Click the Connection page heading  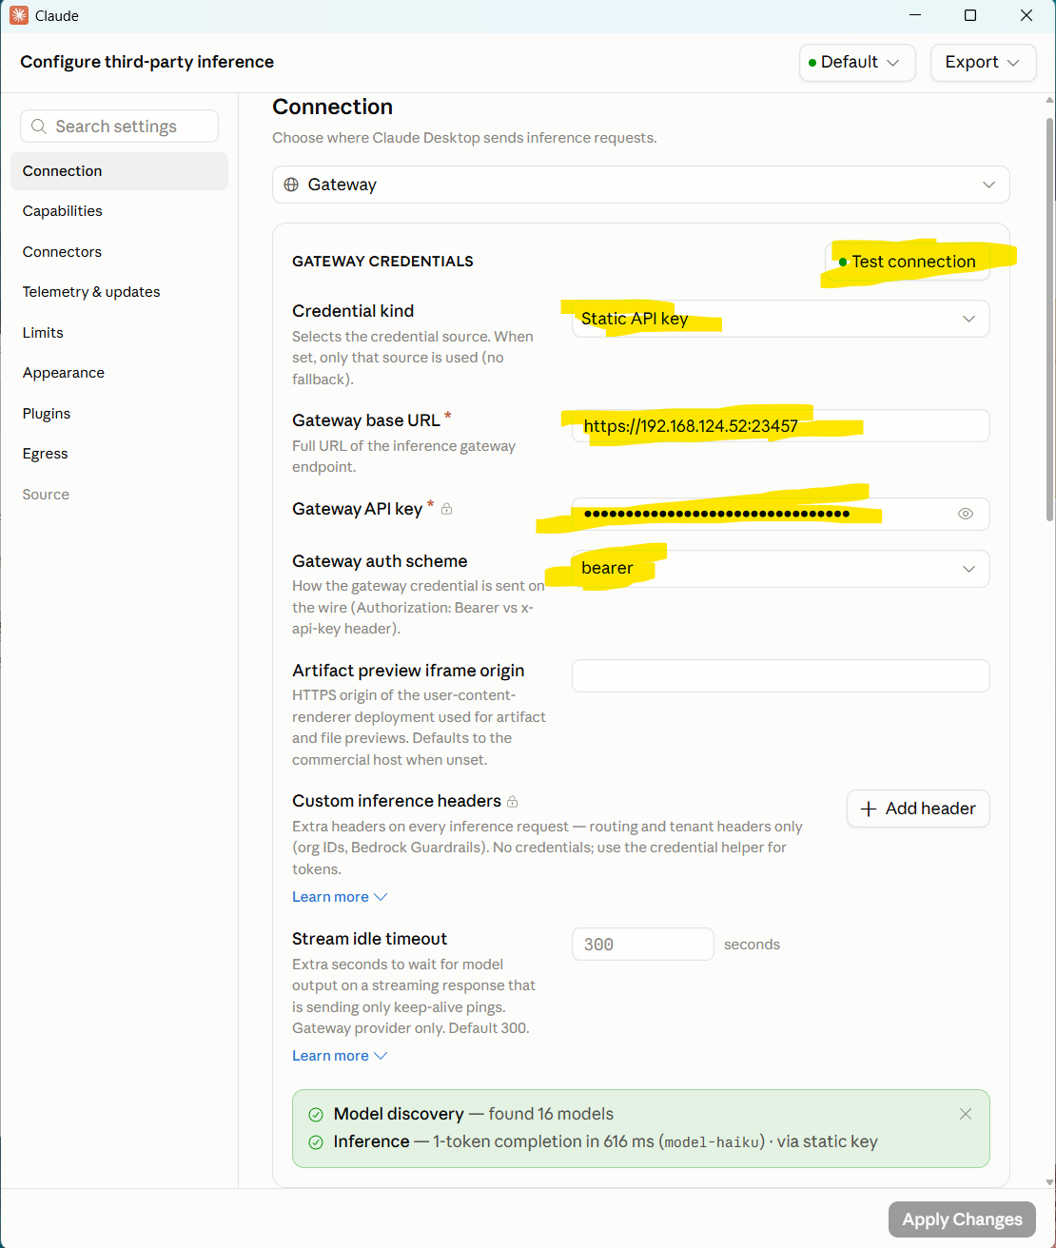click(332, 107)
